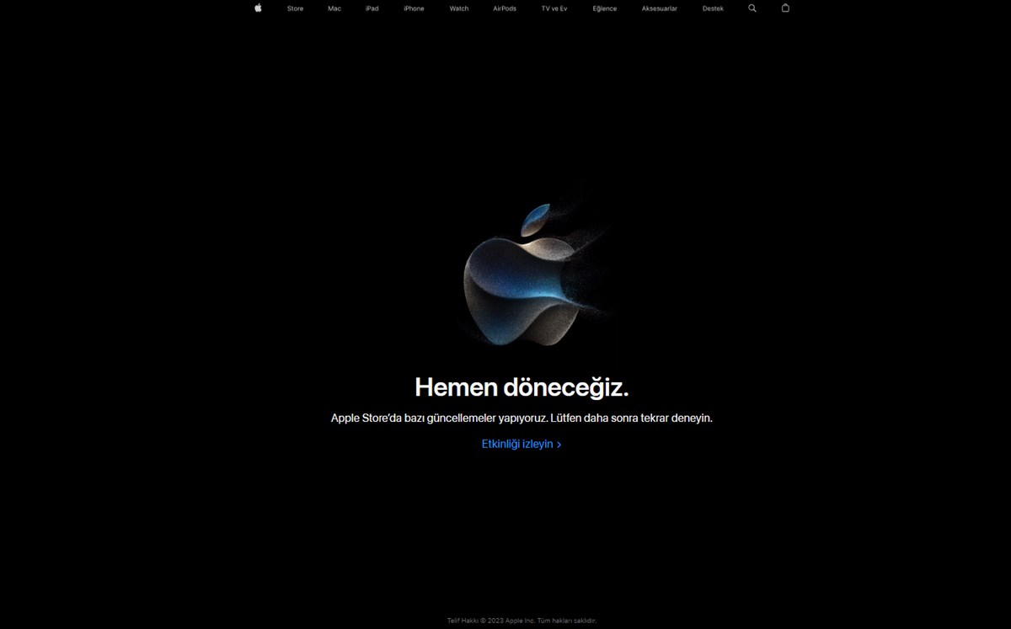Click the large Apple event logo image

click(x=534, y=275)
